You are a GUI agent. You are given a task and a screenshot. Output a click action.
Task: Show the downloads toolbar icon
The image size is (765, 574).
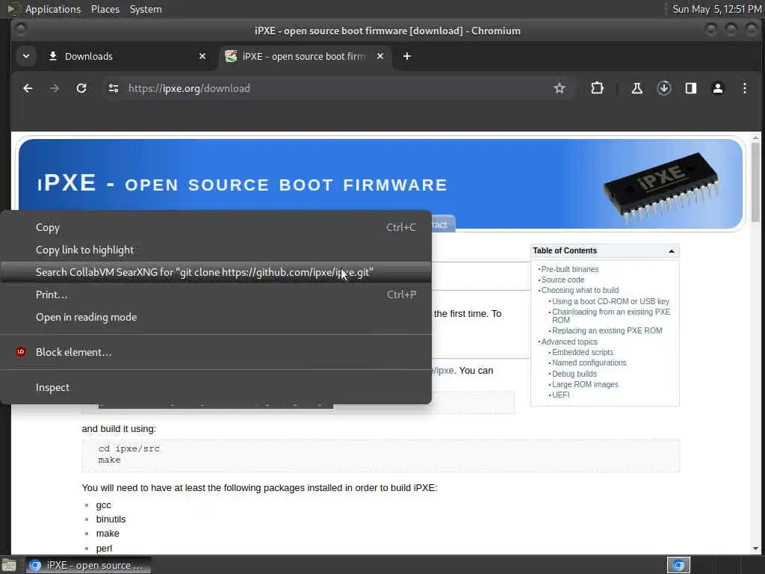(x=664, y=88)
